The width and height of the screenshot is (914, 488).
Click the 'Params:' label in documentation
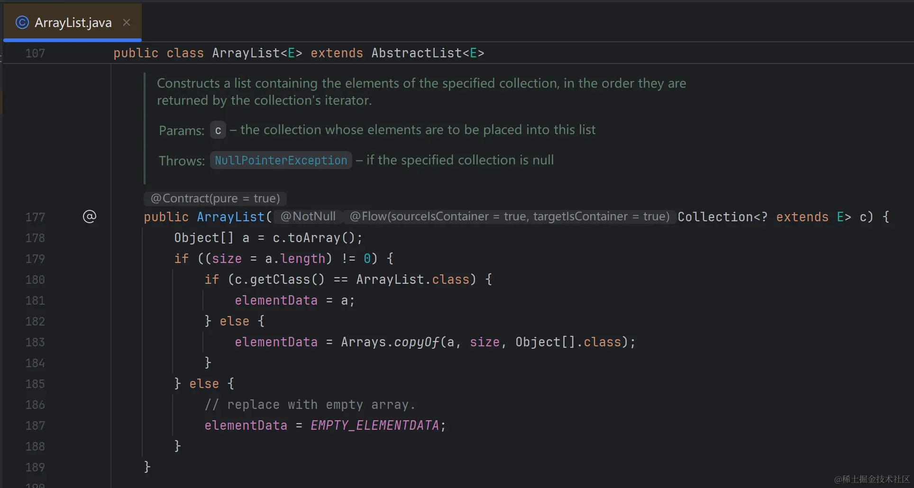[x=182, y=130]
